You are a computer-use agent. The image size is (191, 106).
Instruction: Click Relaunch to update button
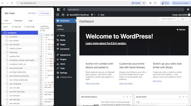(180, 3)
